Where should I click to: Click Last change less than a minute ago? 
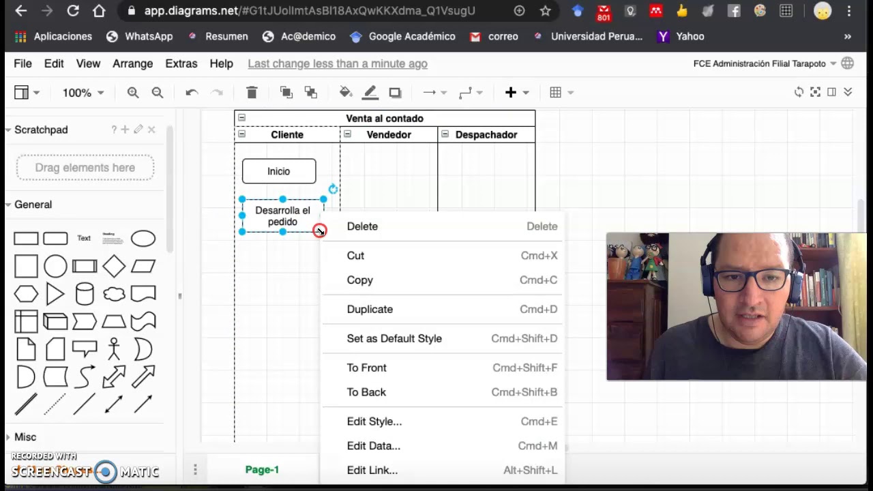(338, 63)
